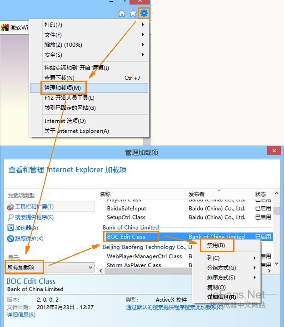Open the 安全(S) submenu

[x=89, y=55]
